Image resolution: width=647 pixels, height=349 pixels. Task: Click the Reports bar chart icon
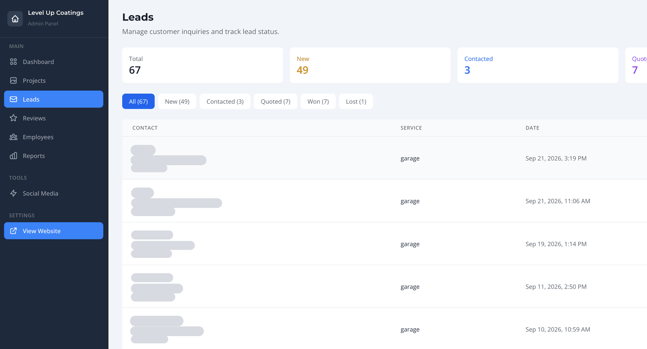click(13, 156)
